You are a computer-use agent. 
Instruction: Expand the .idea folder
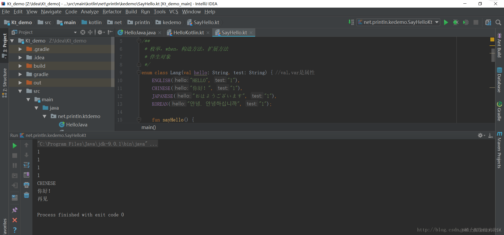coord(20,57)
